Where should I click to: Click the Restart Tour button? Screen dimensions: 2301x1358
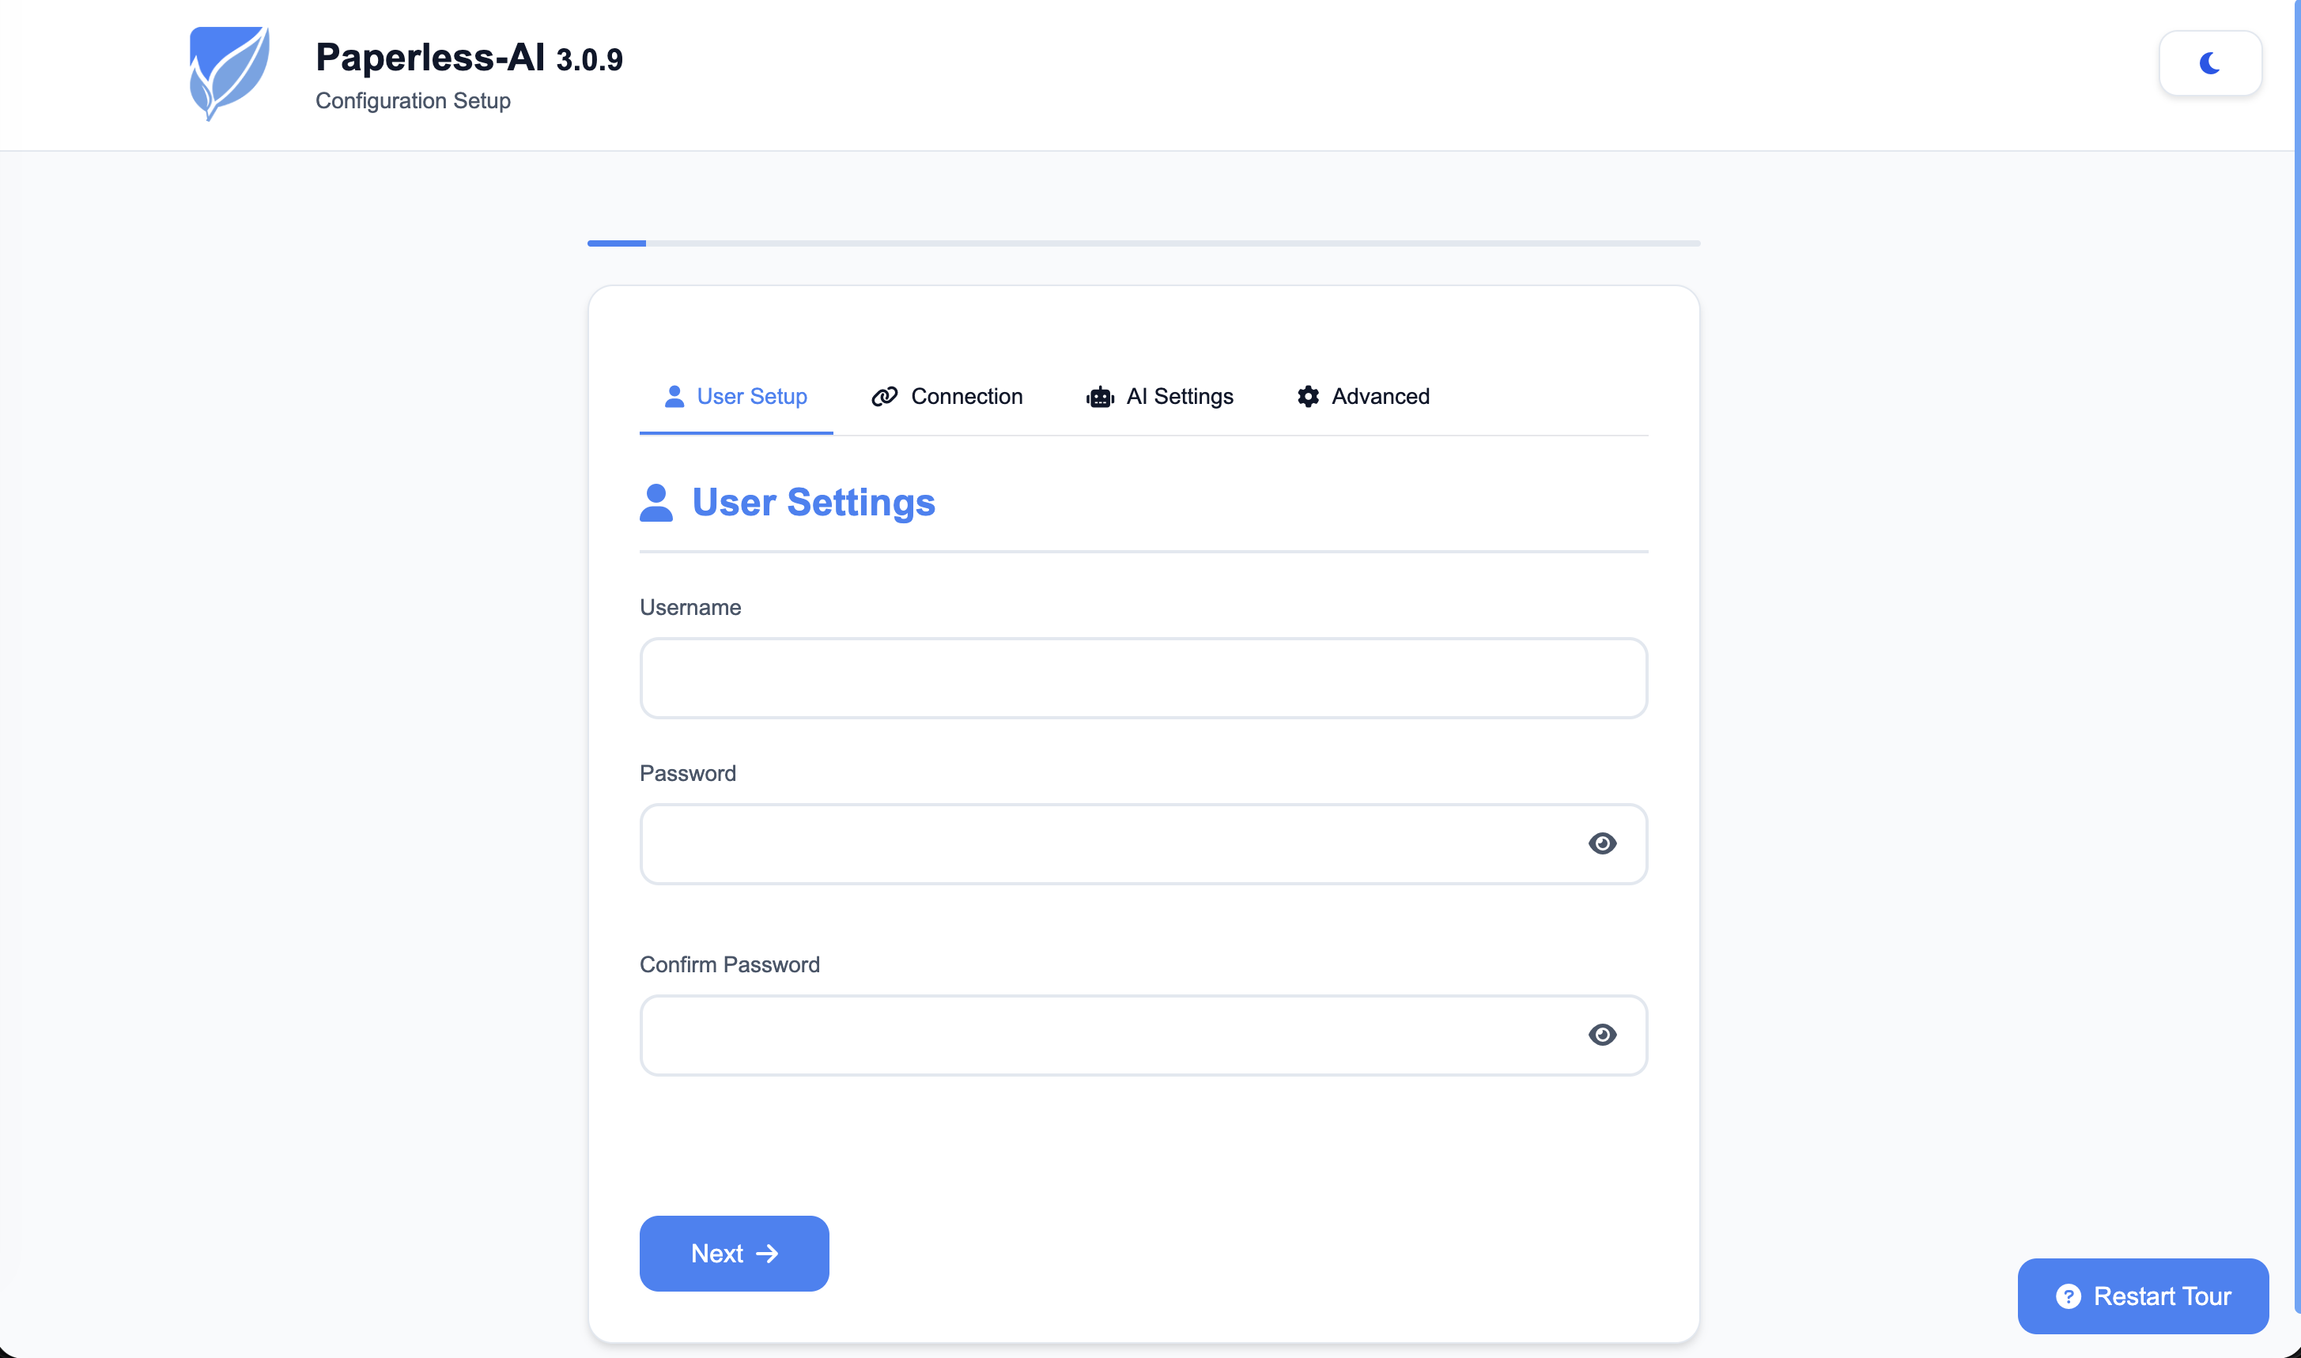(2143, 1296)
